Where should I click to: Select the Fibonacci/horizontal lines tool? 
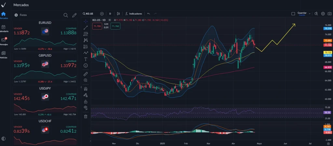[x=86, y=34]
